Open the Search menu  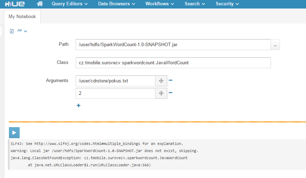(x=195, y=4)
